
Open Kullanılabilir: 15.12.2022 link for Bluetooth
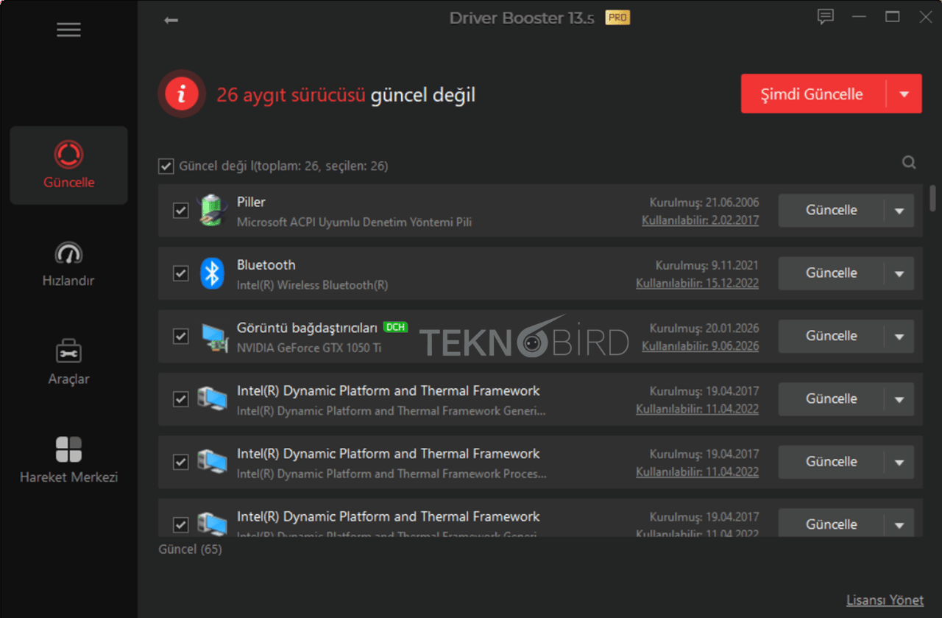click(697, 283)
